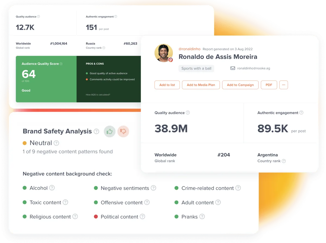Click the thumbs up icon for Brand Safety
Viewport: 326px width, 243px height.
pos(110,132)
